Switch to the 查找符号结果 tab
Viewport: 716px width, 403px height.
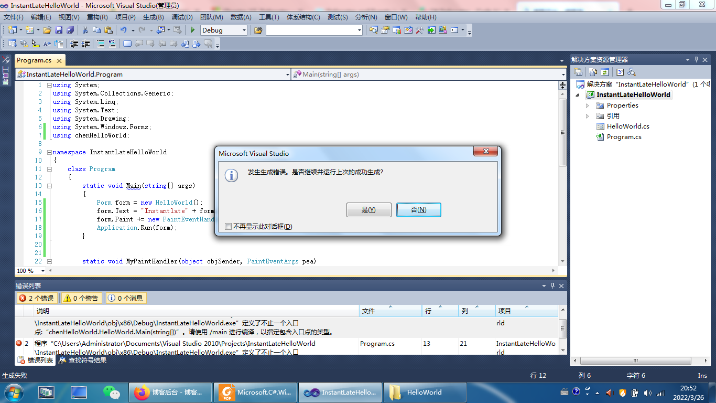tap(83, 360)
